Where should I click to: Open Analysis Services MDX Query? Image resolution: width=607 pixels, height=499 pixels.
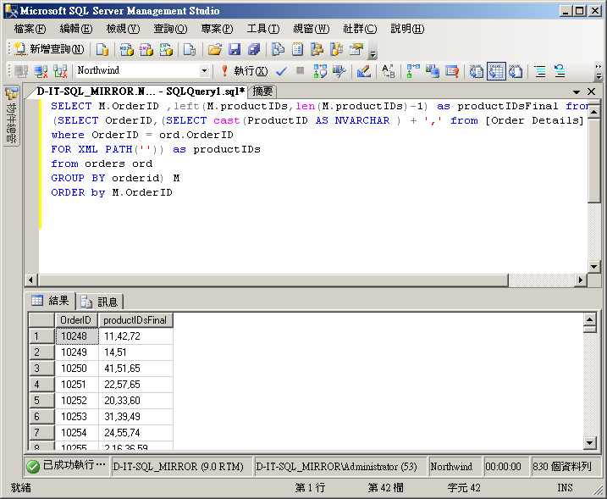126,49
